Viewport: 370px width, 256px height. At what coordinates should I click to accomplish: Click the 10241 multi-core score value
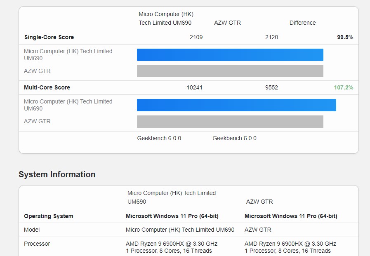[x=195, y=87]
